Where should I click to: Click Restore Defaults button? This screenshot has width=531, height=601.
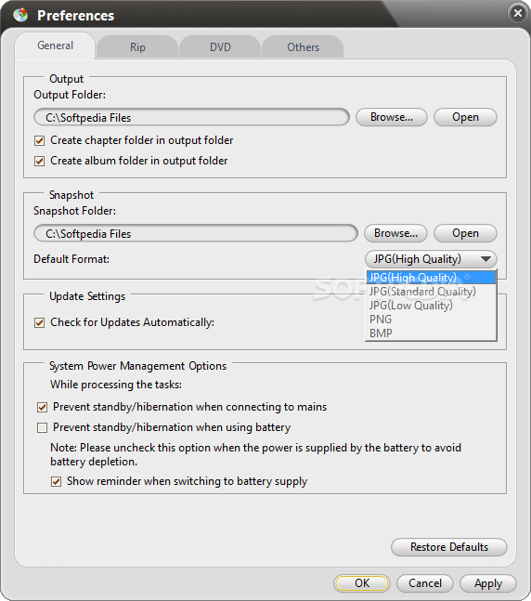coord(449,547)
